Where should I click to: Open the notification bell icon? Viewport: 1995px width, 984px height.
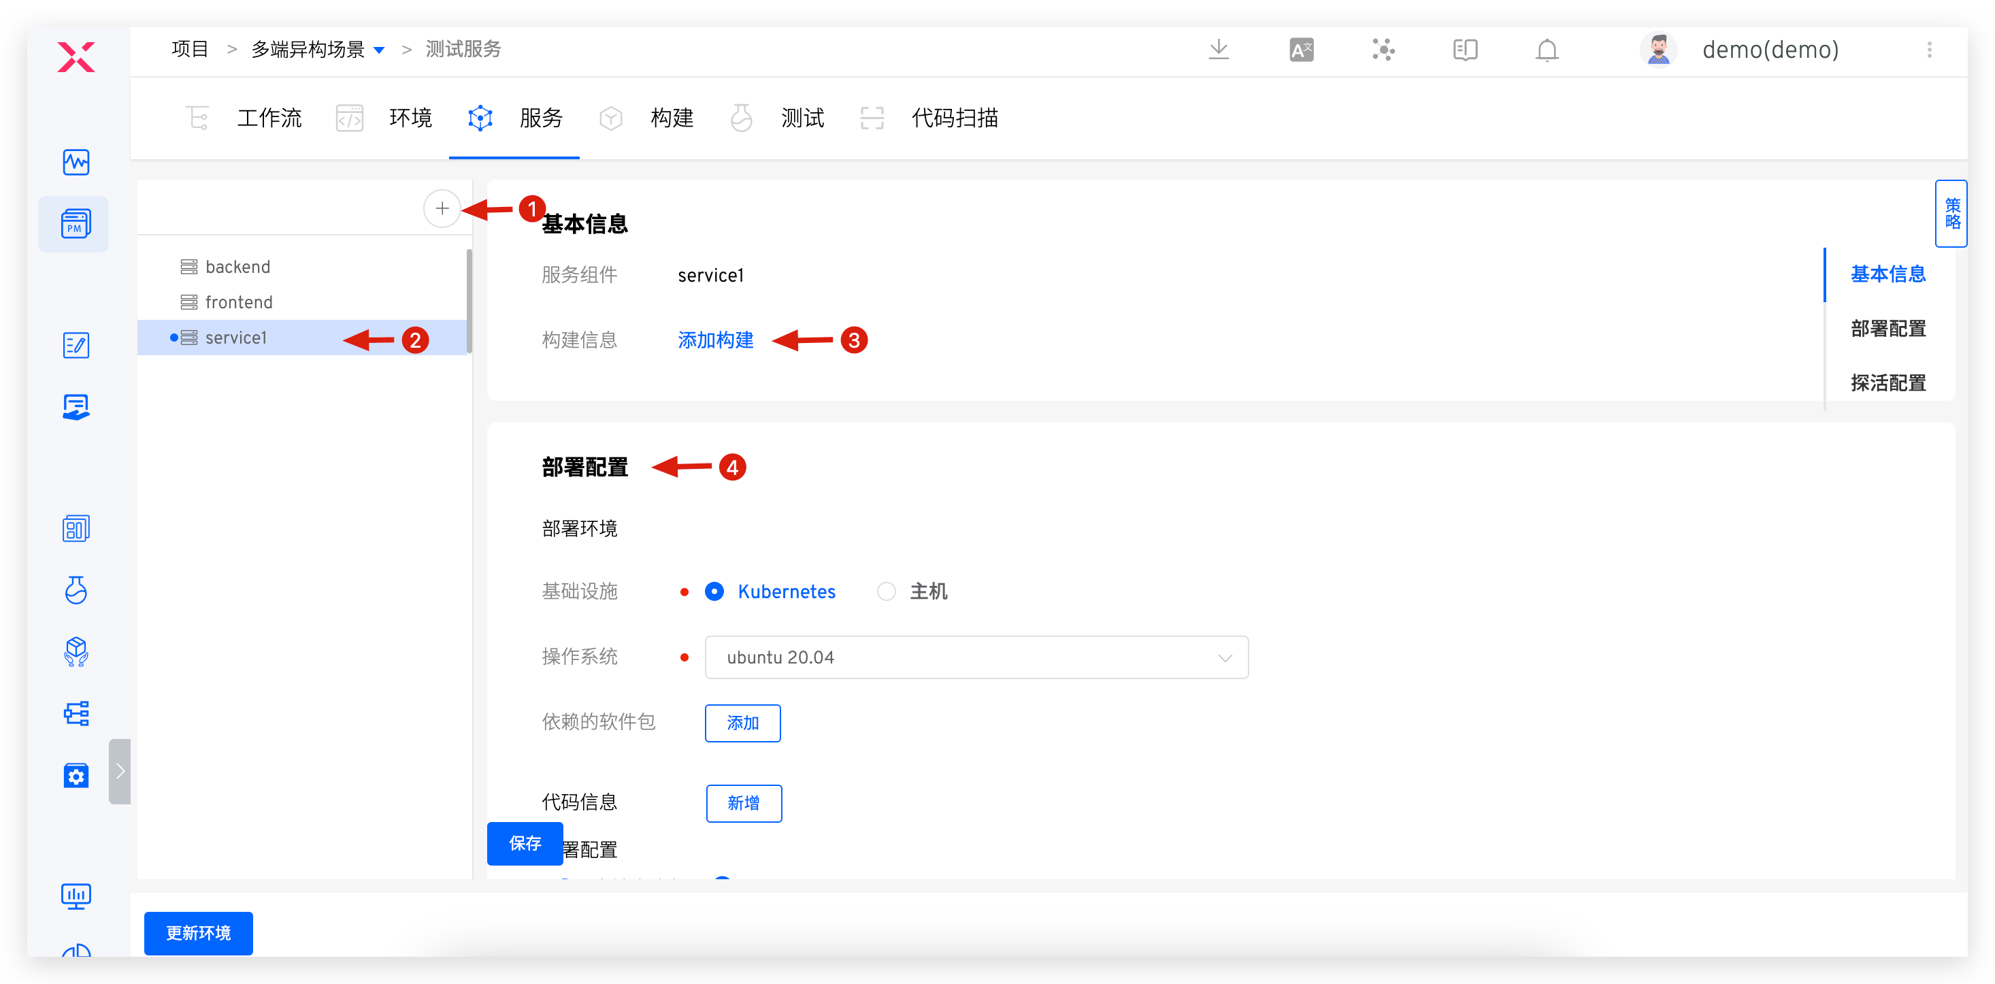pos(1546,50)
